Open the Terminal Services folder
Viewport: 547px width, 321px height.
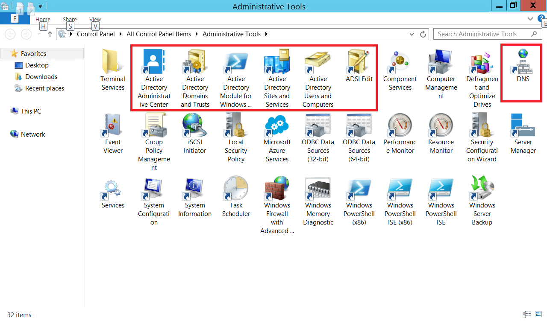[113, 70]
